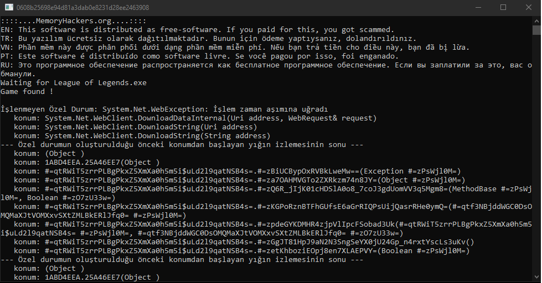The height and width of the screenshot is (283, 542).
Task: Click the MemoryHackers.org header line
Action: click(73, 21)
